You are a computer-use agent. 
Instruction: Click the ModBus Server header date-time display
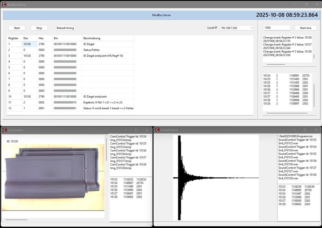click(287, 15)
